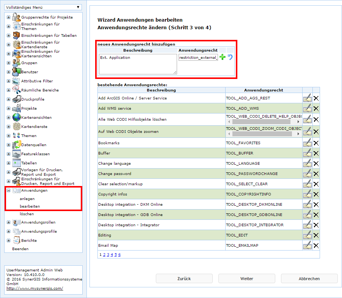Remove Copyright infos with its X icon
This screenshot has height=298, width=342.
click(316, 194)
